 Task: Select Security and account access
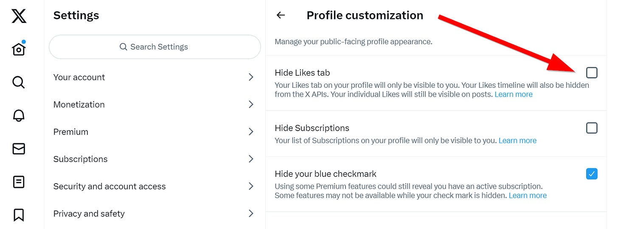(x=154, y=186)
